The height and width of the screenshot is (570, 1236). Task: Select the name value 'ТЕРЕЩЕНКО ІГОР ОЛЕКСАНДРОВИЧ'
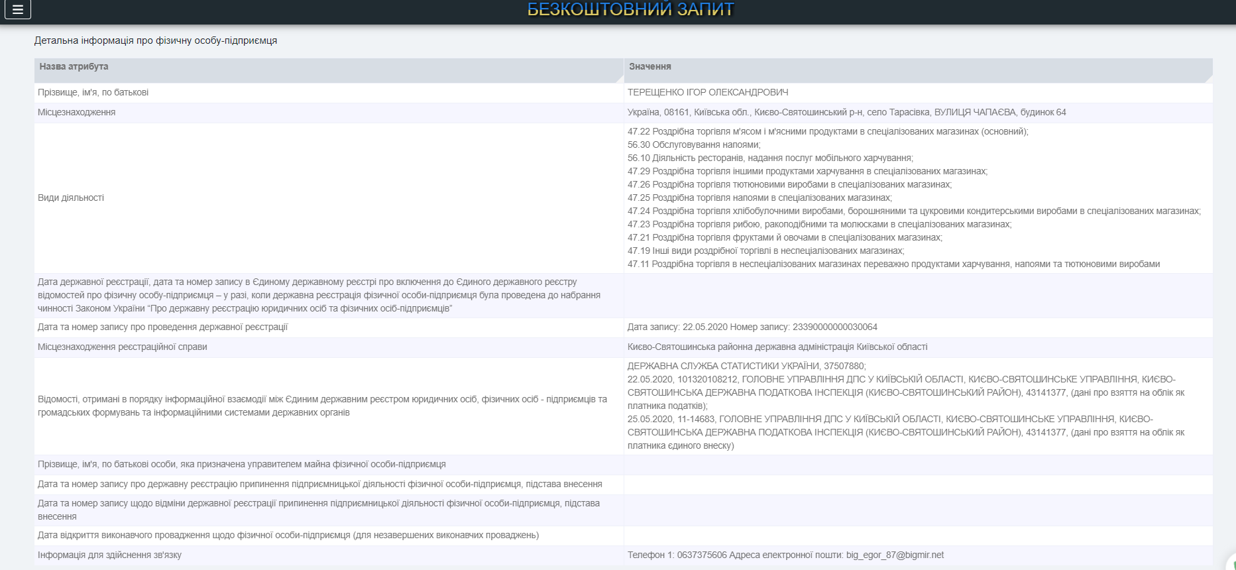(707, 93)
